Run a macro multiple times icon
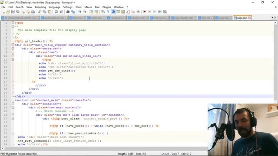The width and height of the screenshot is (278, 156). pyautogui.click(x=160, y=12)
